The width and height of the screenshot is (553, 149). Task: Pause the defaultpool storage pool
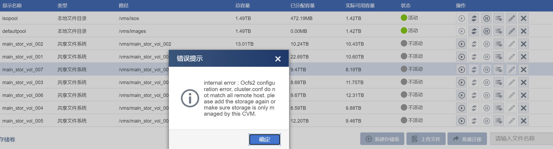click(x=486, y=31)
